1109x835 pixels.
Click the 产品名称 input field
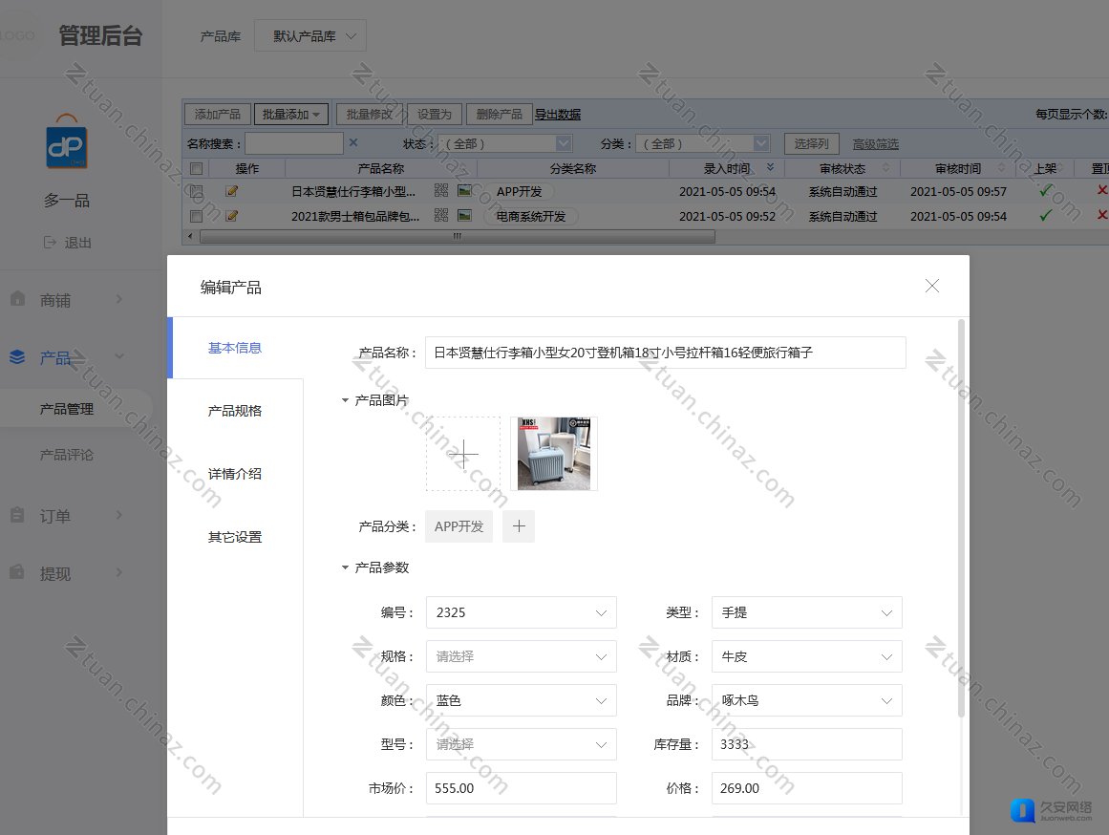point(665,353)
